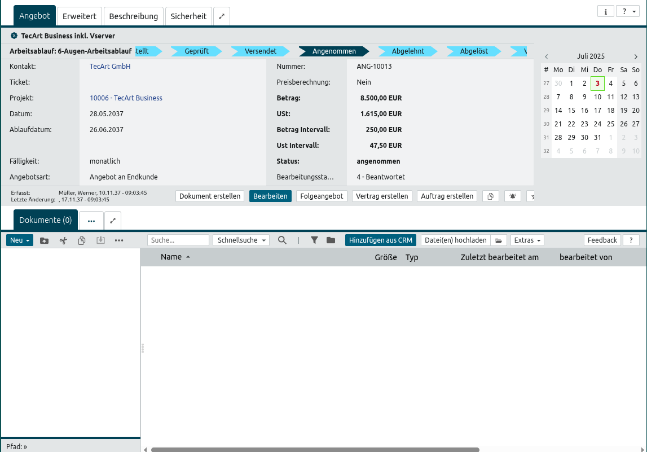The height and width of the screenshot is (452, 647).
Task: Click the Bearbeiten button
Action: (x=270, y=196)
